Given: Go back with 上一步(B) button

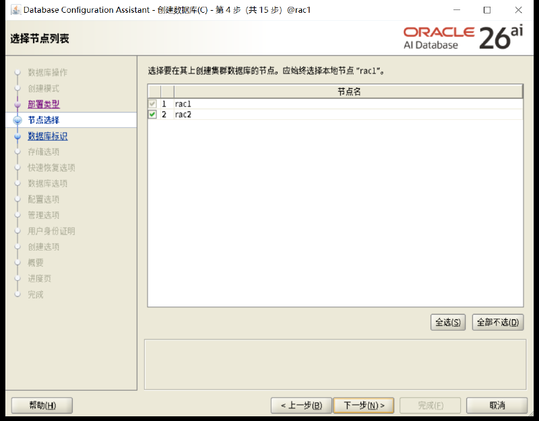Looking at the screenshot, I should pos(301,406).
